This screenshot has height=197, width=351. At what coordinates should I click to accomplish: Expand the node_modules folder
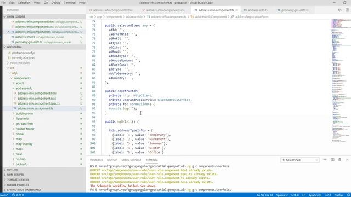pos(20,63)
